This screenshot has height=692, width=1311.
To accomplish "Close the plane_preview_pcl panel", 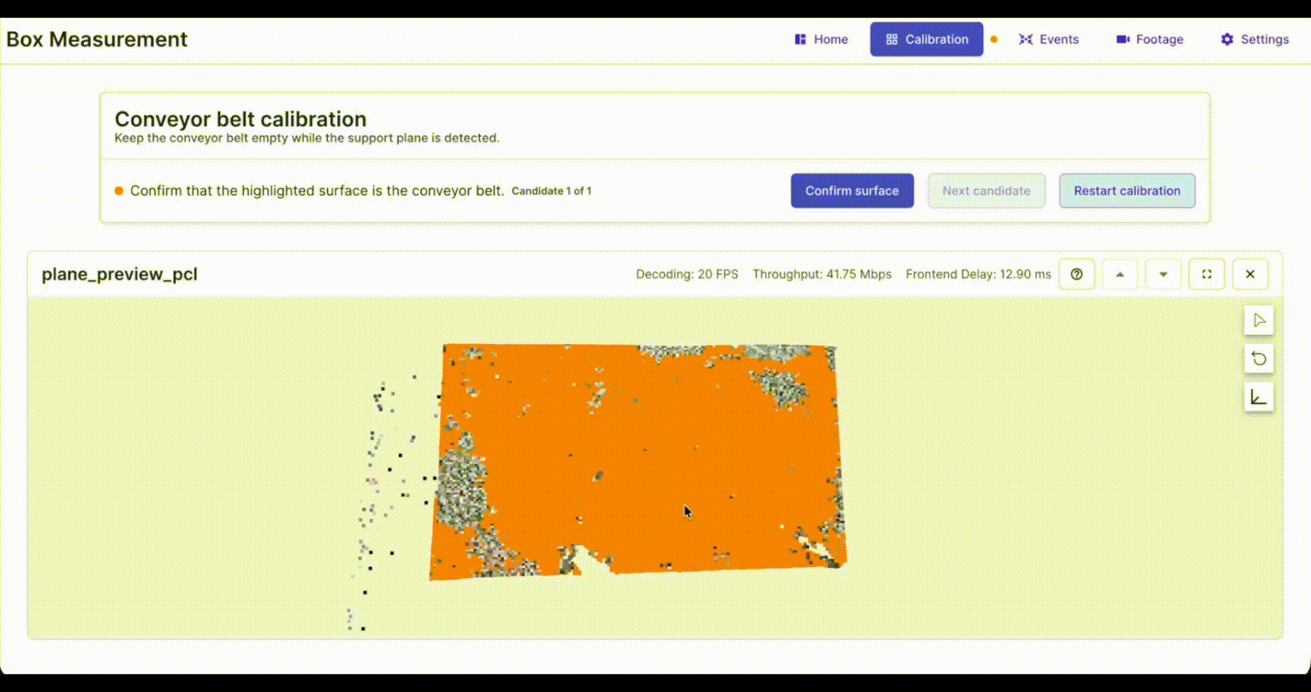I will click(1250, 274).
